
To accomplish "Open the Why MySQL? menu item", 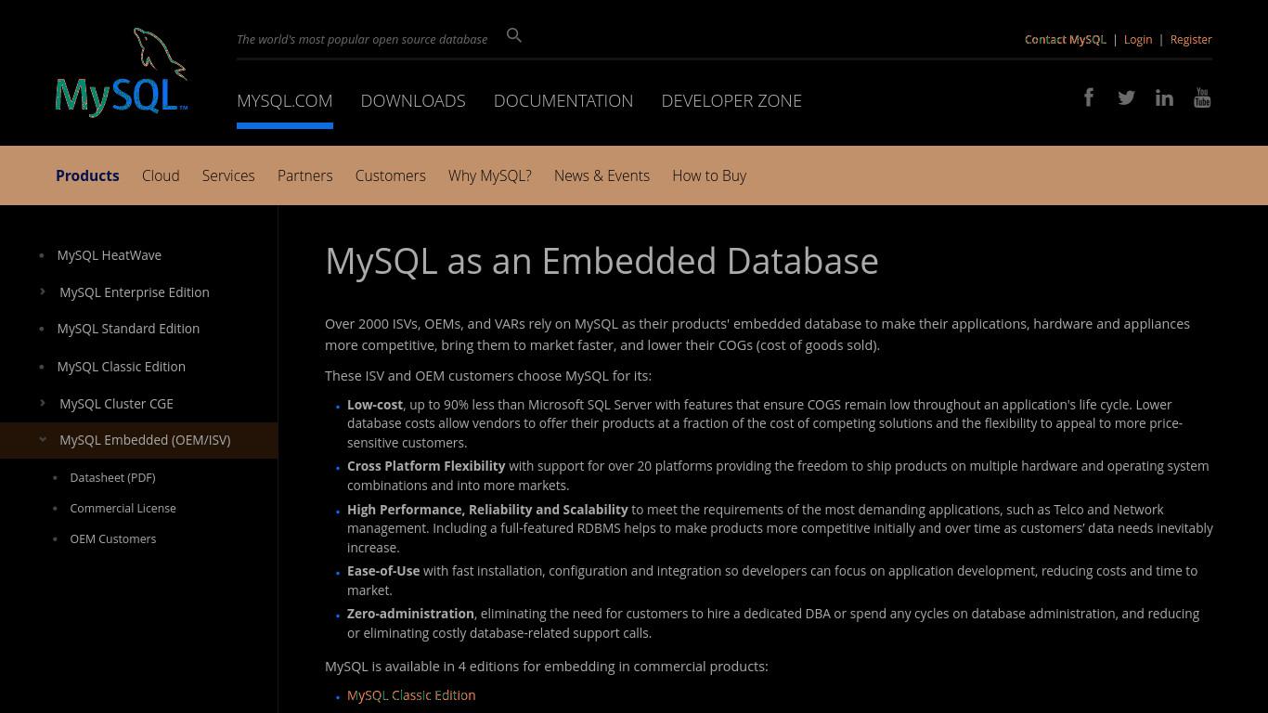I will (490, 175).
